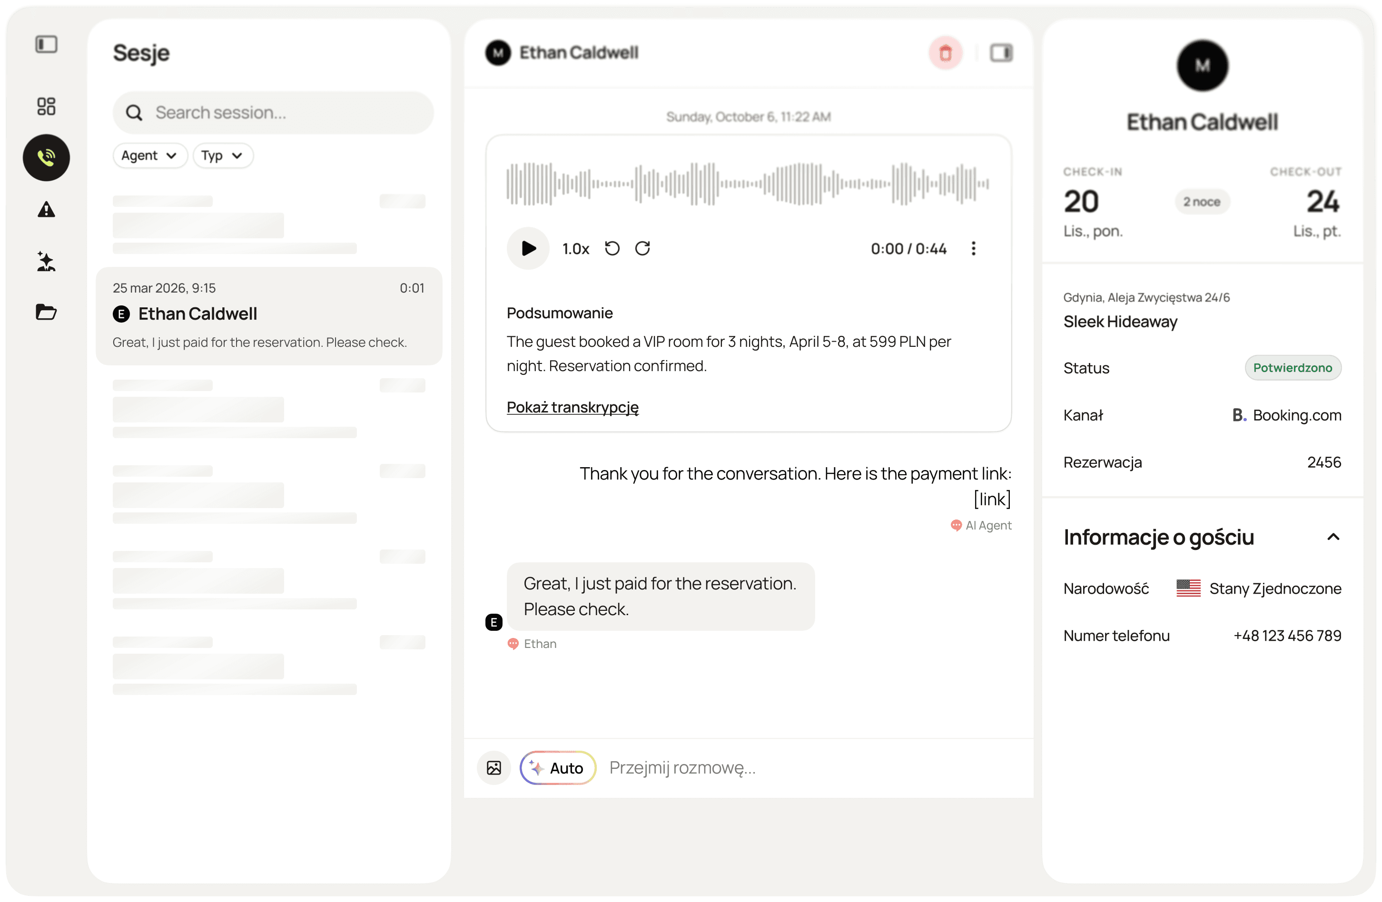Click the image attachment icon
The image size is (1382, 902).
coord(494,768)
